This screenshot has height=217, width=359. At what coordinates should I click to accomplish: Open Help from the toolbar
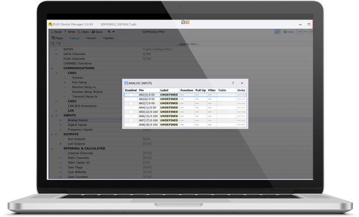click(x=288, y=32)
